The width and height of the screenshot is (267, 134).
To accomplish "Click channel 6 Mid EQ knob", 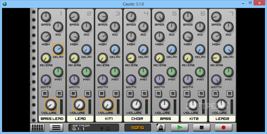I will click(x=200, y=27).
